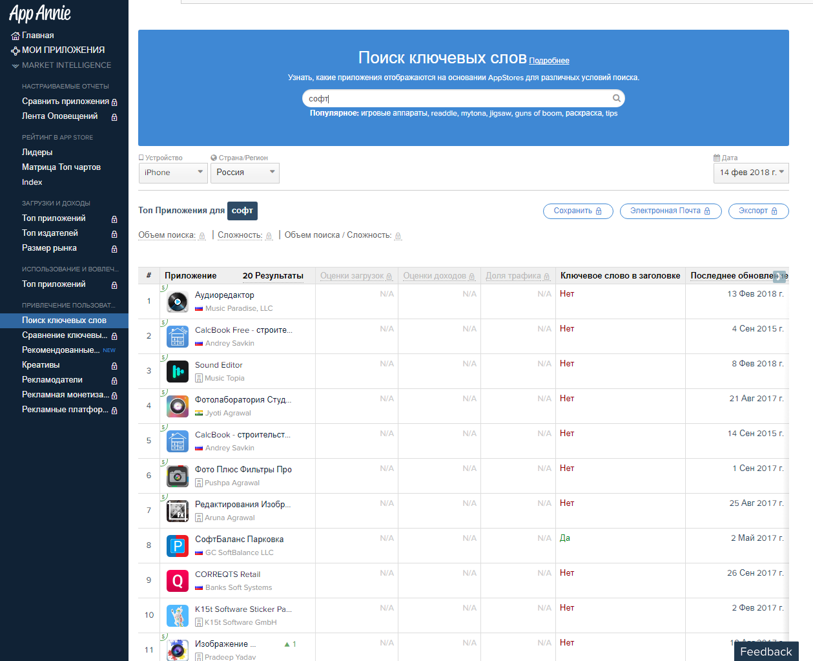Click the lock icon beside Топ издателей
813x661 pixels.
point(114,234)
